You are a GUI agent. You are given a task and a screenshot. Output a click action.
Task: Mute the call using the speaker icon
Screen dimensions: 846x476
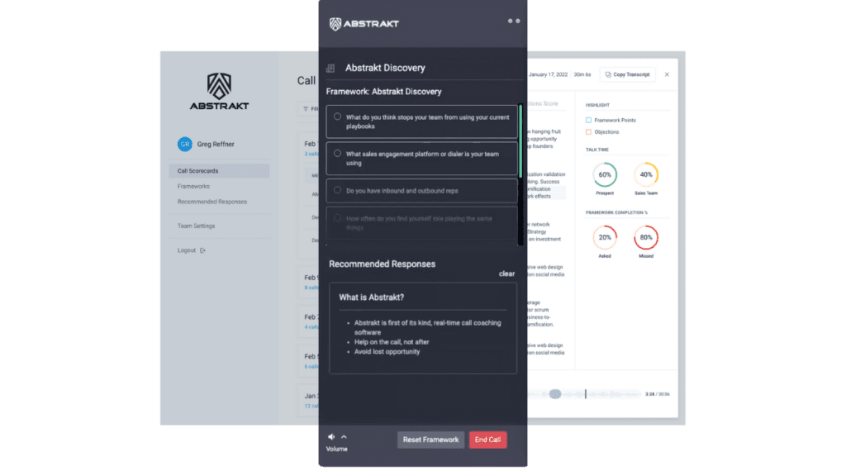pos(331,436)
